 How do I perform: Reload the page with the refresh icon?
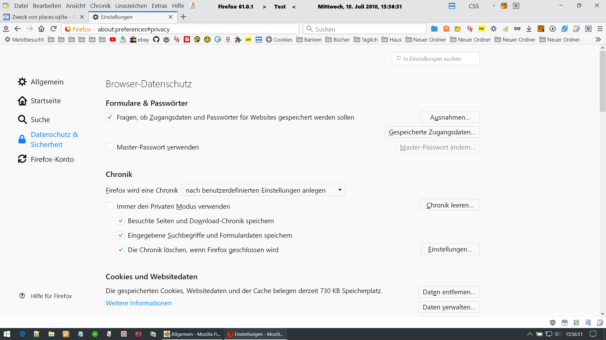point(53,29)
